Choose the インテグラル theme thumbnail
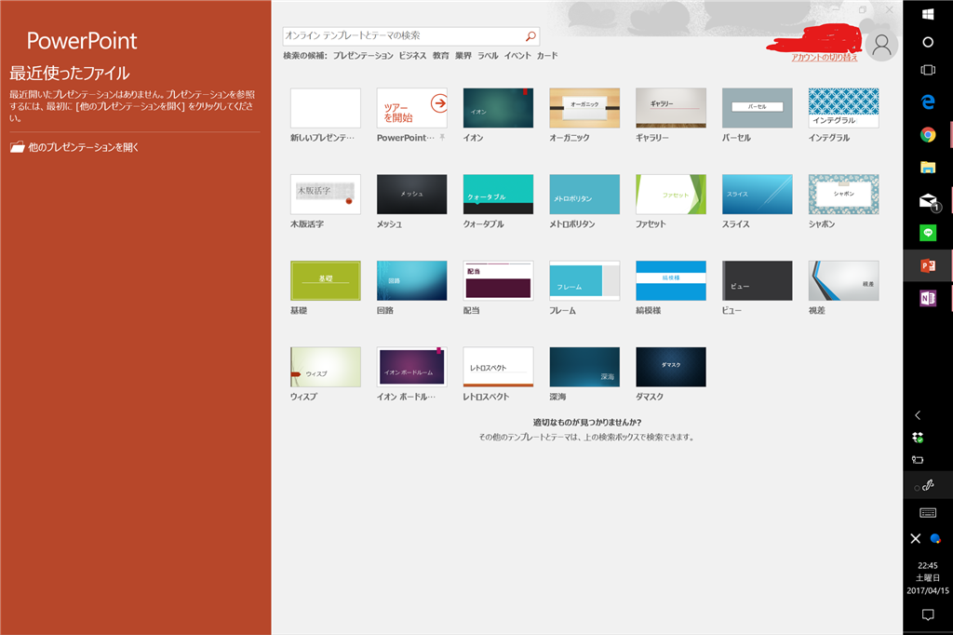Image resolution: width=953 pixels, height=635 pixels. 843,108
